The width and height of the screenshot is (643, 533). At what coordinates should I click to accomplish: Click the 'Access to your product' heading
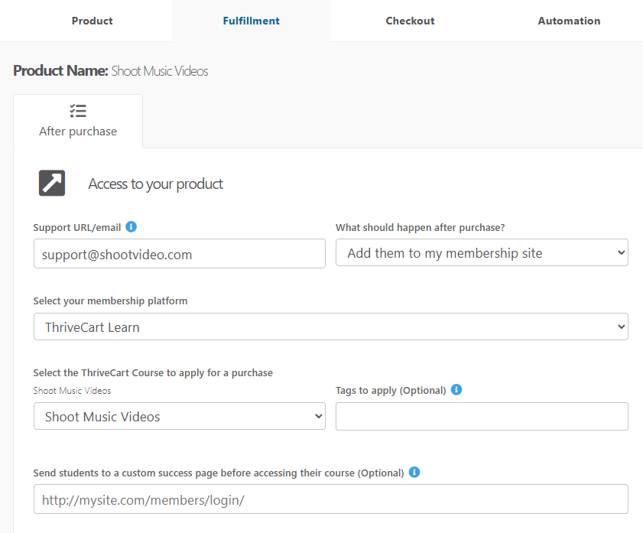click(155, 184)
